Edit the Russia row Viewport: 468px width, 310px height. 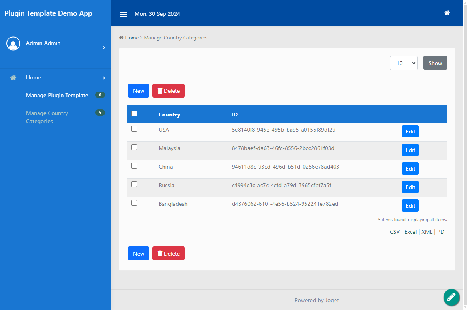coord(410,187)
